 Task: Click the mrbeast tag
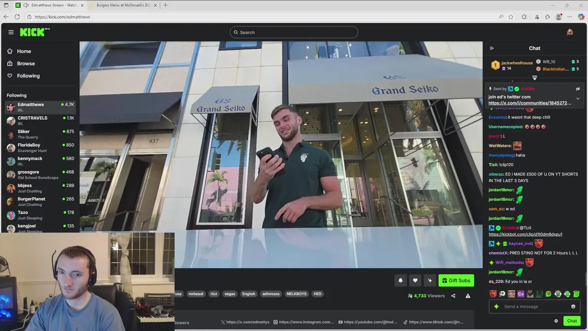(x=196, y=294)
